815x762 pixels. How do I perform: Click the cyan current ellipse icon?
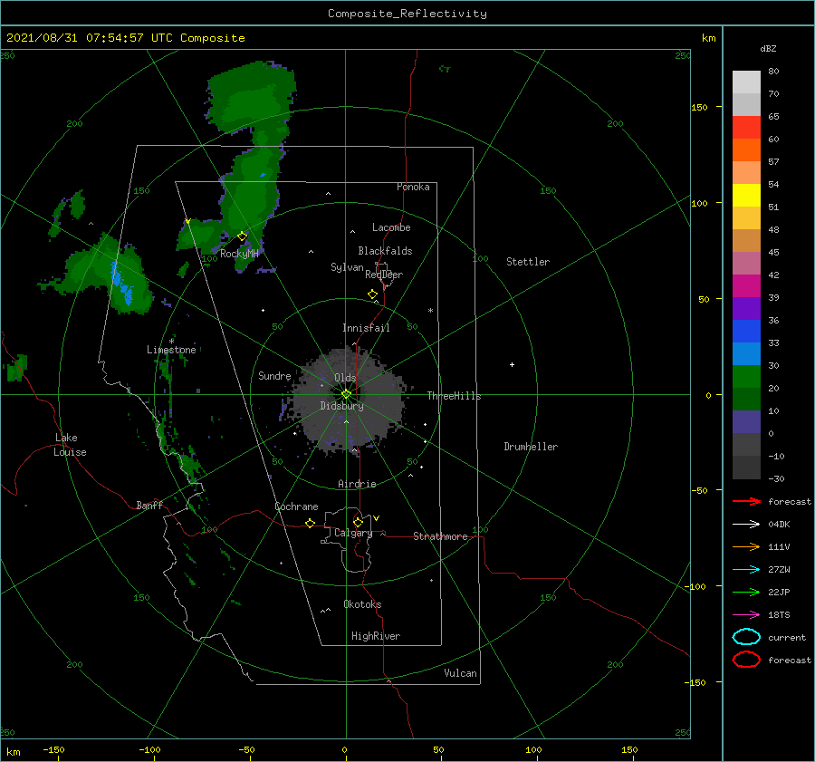click(746, 637)
